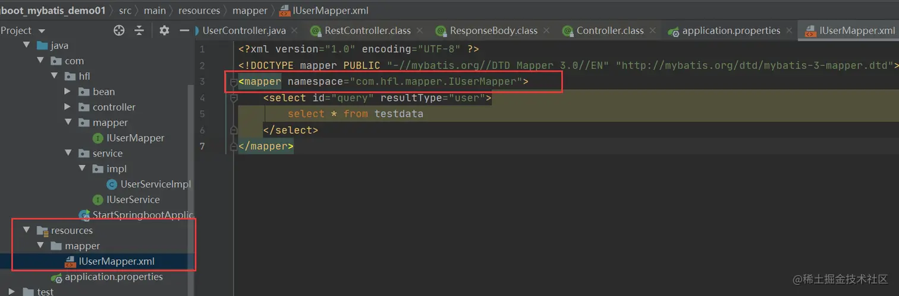Screen dimensions: 899x296
Task: Switch to Controller.class tab
Action: pos(610,30)
